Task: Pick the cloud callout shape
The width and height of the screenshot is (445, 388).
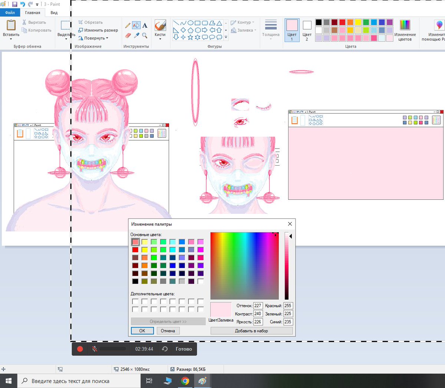Action: [x=219, y=37]
